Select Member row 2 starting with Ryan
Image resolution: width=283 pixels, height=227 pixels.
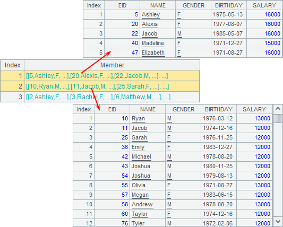[x=112, y=86]
